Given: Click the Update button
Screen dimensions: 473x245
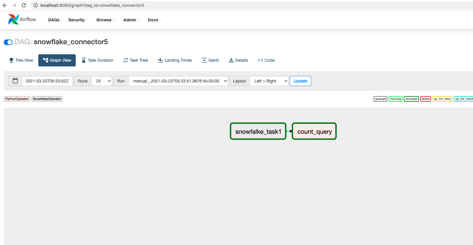Looking at the screenshot, I should click(300, 81).
